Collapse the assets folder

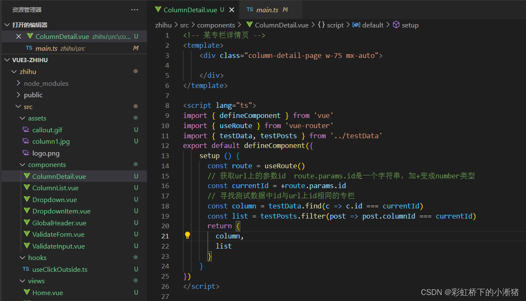click(22, 118)
